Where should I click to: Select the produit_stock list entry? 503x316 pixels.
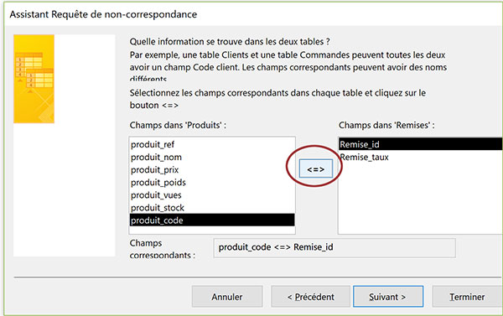(x=212, y=208)
